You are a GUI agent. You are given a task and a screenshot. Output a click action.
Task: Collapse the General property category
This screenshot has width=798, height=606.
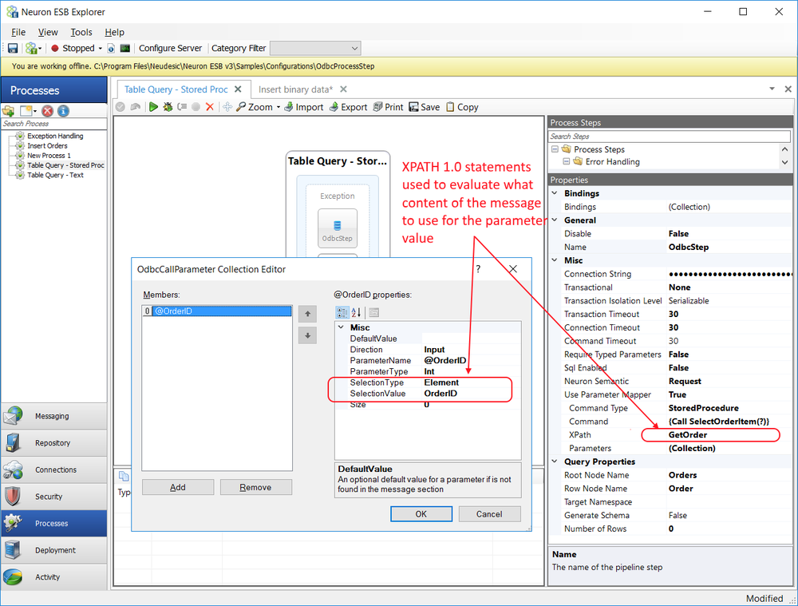[555, 220]
